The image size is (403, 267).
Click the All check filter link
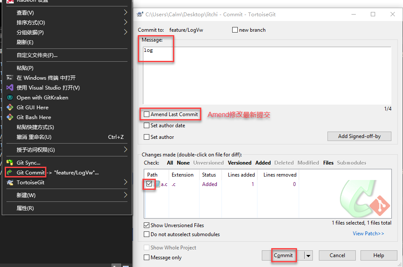click(170, 163)
